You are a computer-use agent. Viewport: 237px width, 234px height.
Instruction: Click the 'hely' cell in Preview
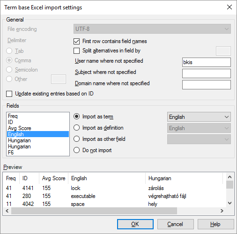tap(153, 204)
